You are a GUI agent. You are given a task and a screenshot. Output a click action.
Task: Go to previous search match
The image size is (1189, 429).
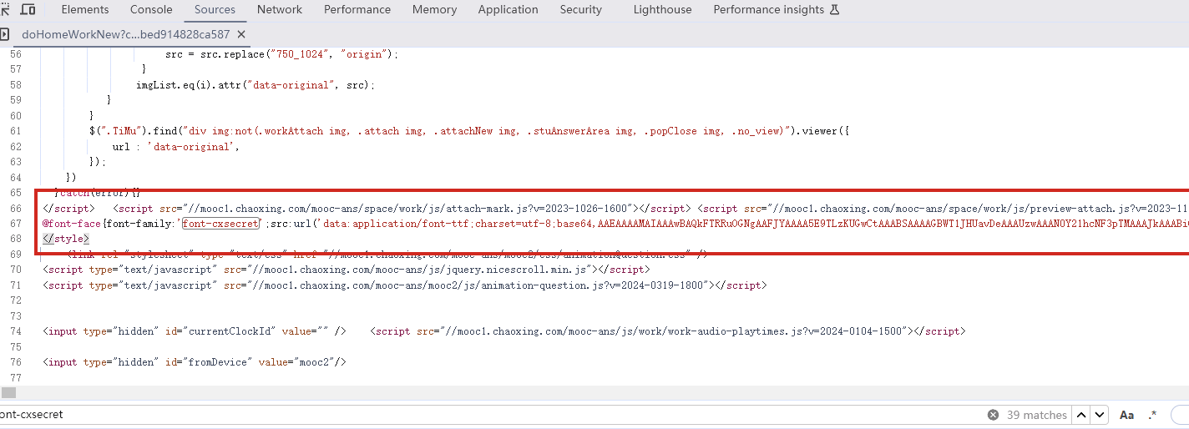tap(1081, 415)
